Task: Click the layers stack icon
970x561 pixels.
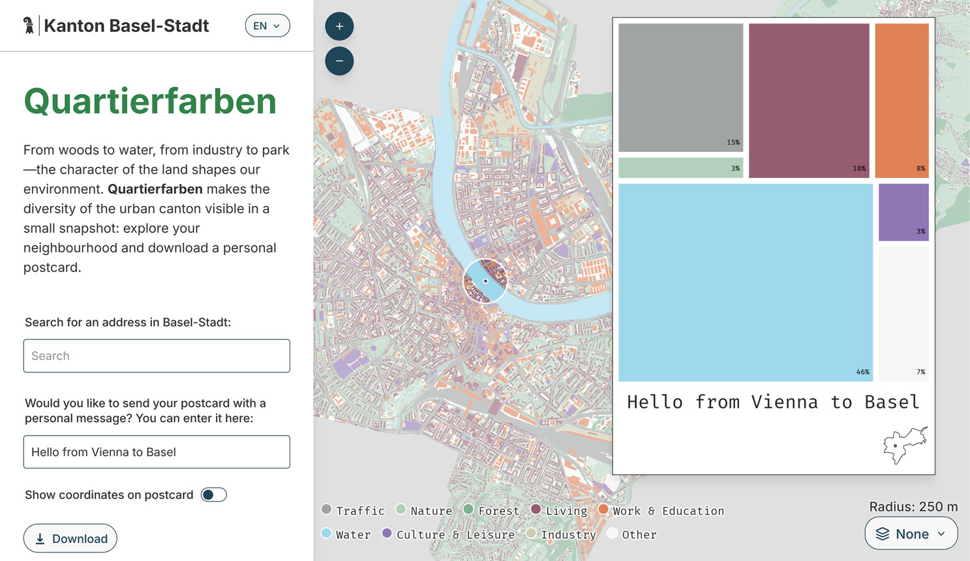Action: click(883, 534)
